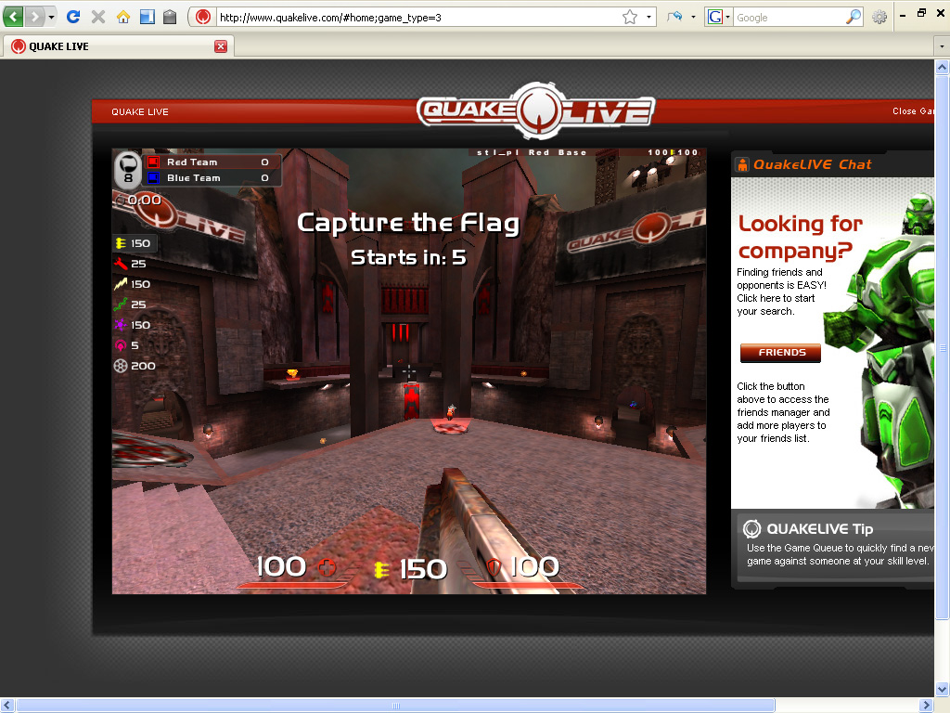Click the Quake Live Chat person icon

[x=742, y=164]
